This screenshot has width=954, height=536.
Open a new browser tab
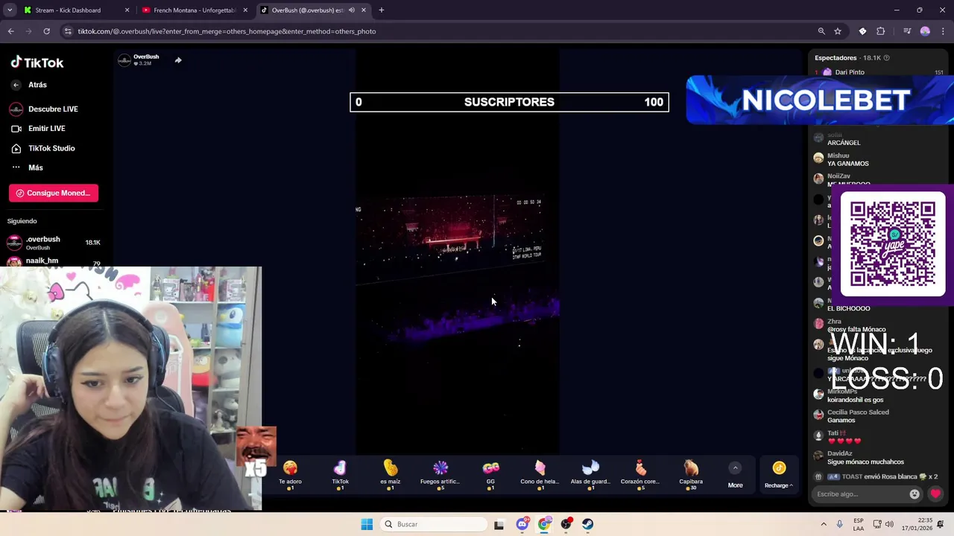click(381, 10)
